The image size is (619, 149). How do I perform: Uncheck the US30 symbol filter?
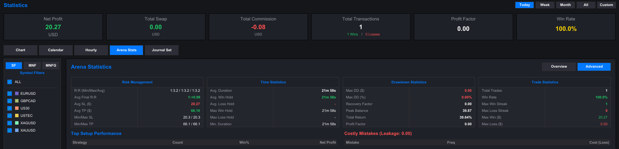[x=9, y=108]
